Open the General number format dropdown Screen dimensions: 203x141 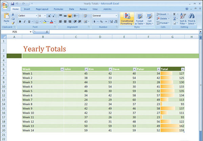click(x=116, y=16)
